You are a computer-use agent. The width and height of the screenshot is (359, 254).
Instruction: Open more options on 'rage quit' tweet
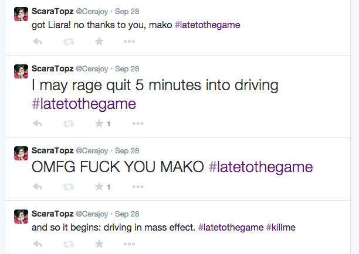(138, 123)
